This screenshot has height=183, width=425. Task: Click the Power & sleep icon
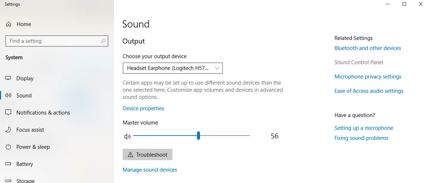point(9,147)
